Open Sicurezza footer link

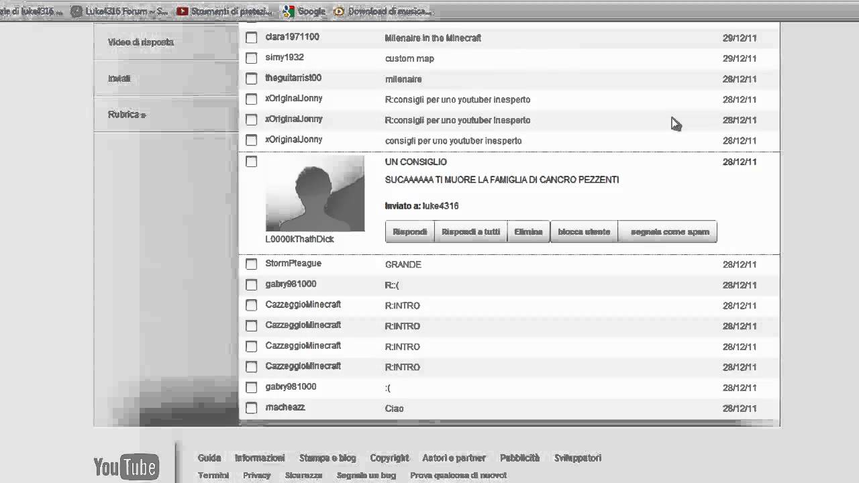[303, 476]
